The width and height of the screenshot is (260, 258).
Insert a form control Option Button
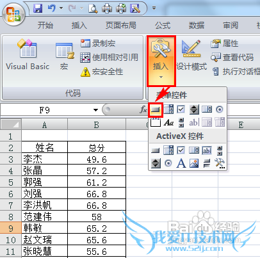click(220, 109)
